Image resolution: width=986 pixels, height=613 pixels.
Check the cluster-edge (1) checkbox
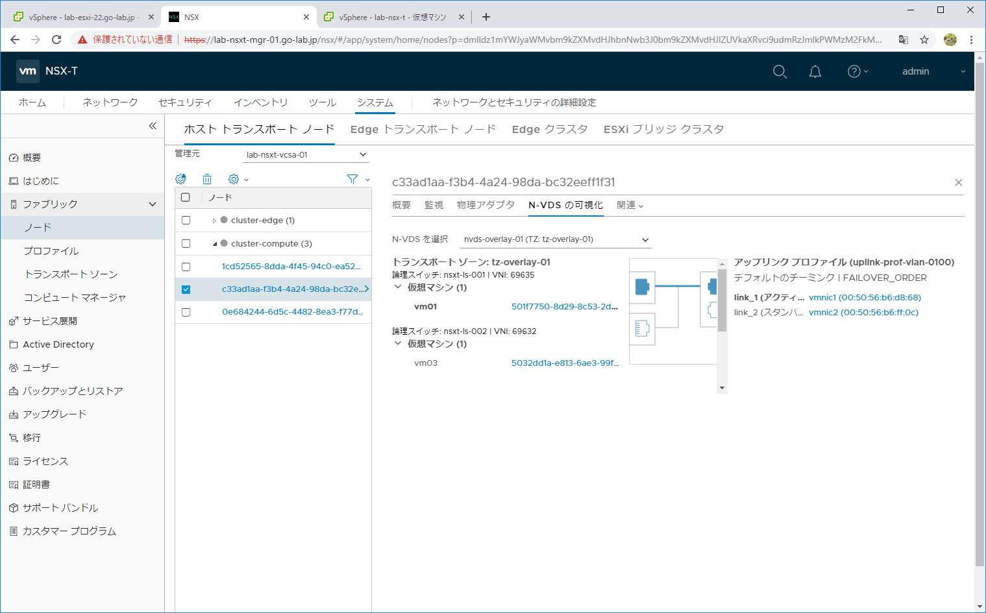186,221
